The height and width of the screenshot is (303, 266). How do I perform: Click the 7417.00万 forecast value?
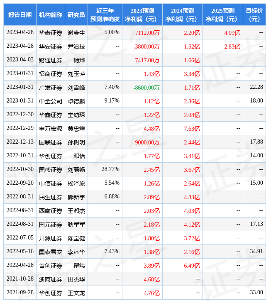tap(147, 60)
